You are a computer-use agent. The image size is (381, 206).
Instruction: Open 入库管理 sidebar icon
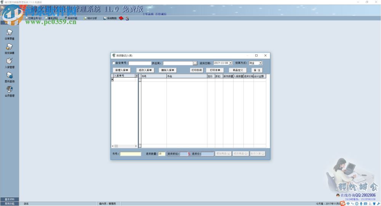click(x=10, y=63)
